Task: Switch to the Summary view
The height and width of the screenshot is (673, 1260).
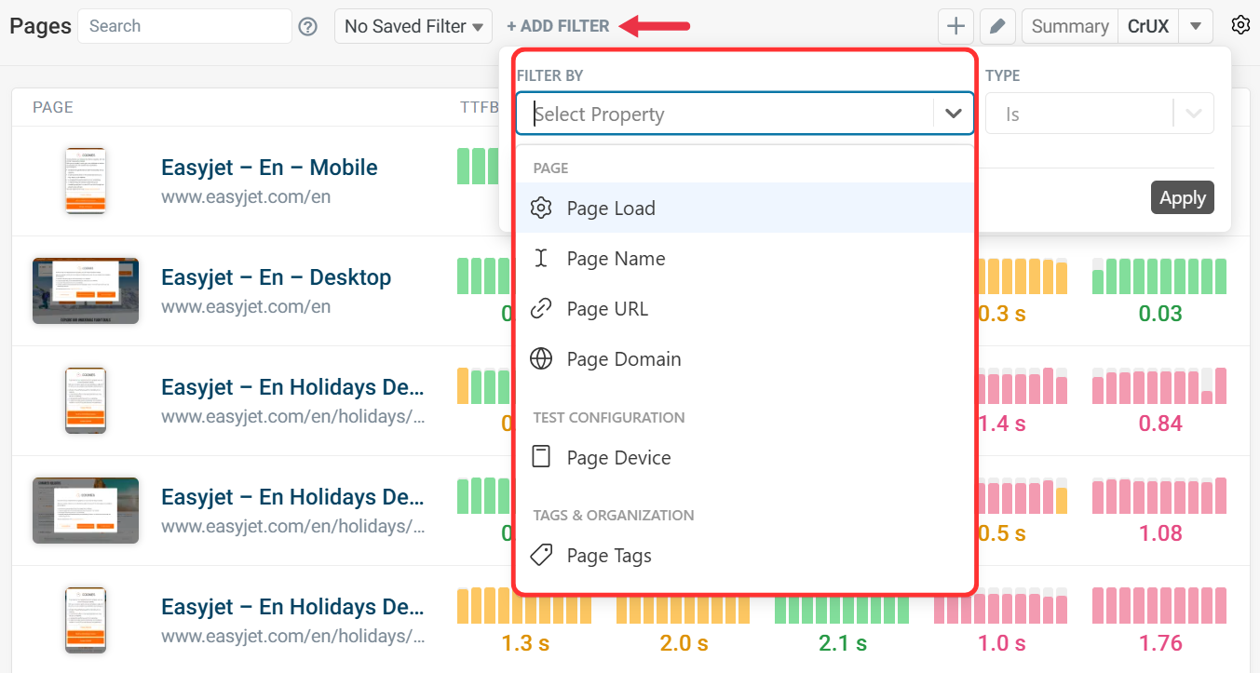Action: coord(1070,27)
